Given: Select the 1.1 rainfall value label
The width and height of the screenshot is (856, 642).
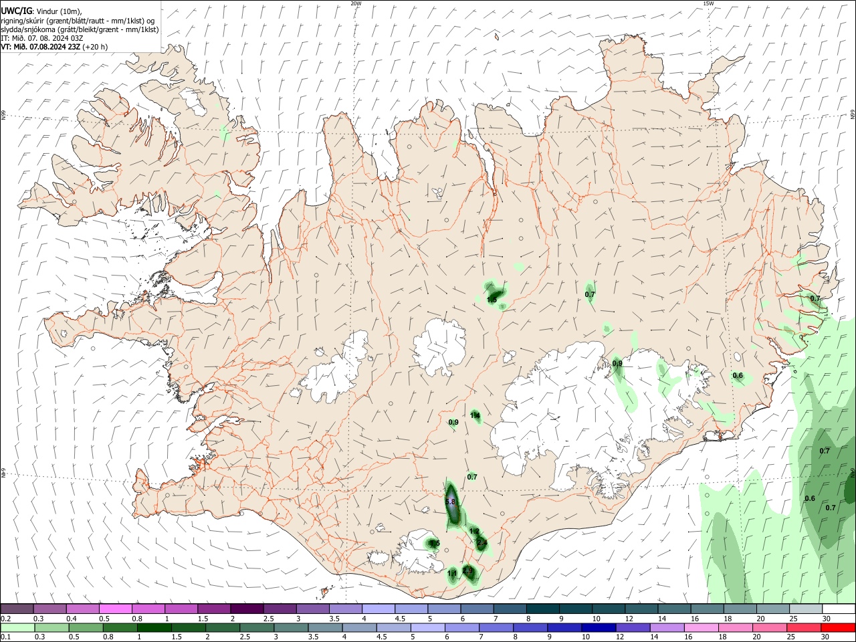Looking at the screenshot, I should pos(452,573).
